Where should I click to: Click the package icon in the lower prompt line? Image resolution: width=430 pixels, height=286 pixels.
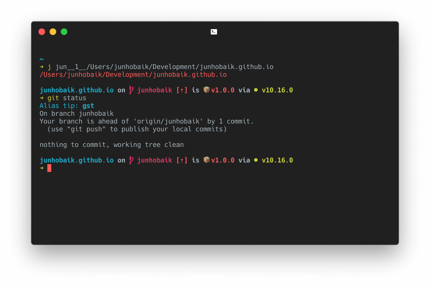point(206,160)
